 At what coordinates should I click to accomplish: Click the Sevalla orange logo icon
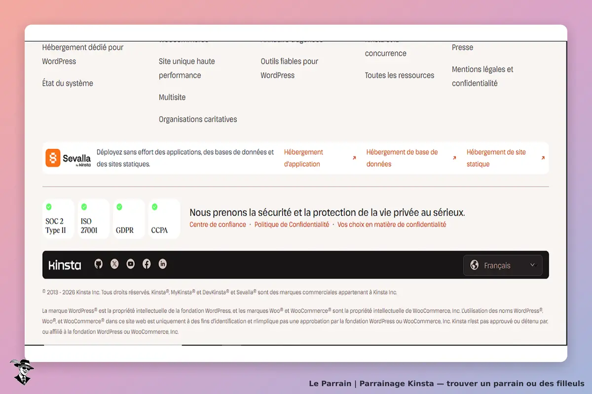pyautogui.click(x=53, y=158)
